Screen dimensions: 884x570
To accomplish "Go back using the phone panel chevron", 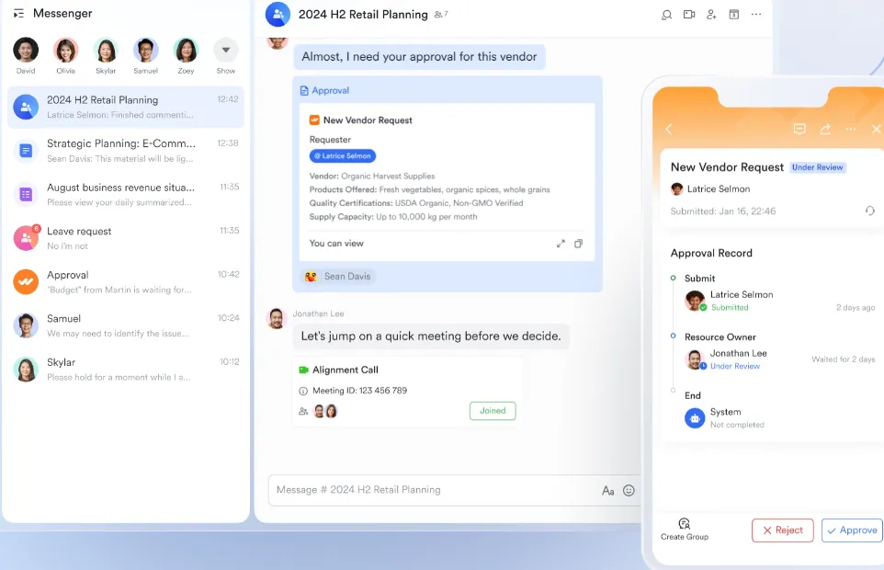I will pyautogui.click(x=669, y=129).
